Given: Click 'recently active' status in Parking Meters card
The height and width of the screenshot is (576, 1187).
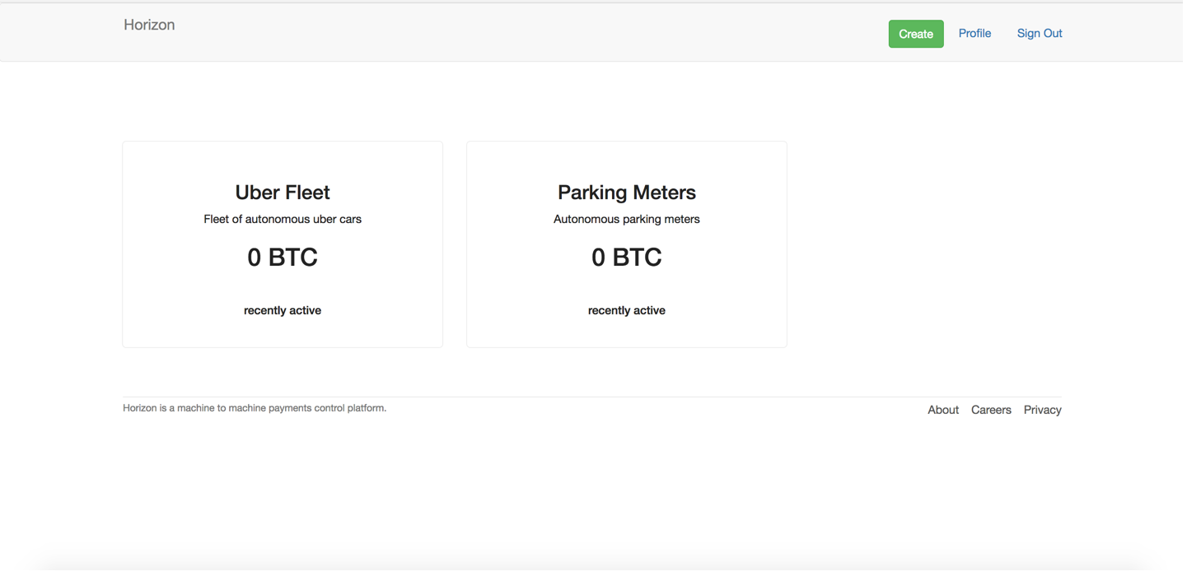Looking at the screenshot, I should pos(629,311).
